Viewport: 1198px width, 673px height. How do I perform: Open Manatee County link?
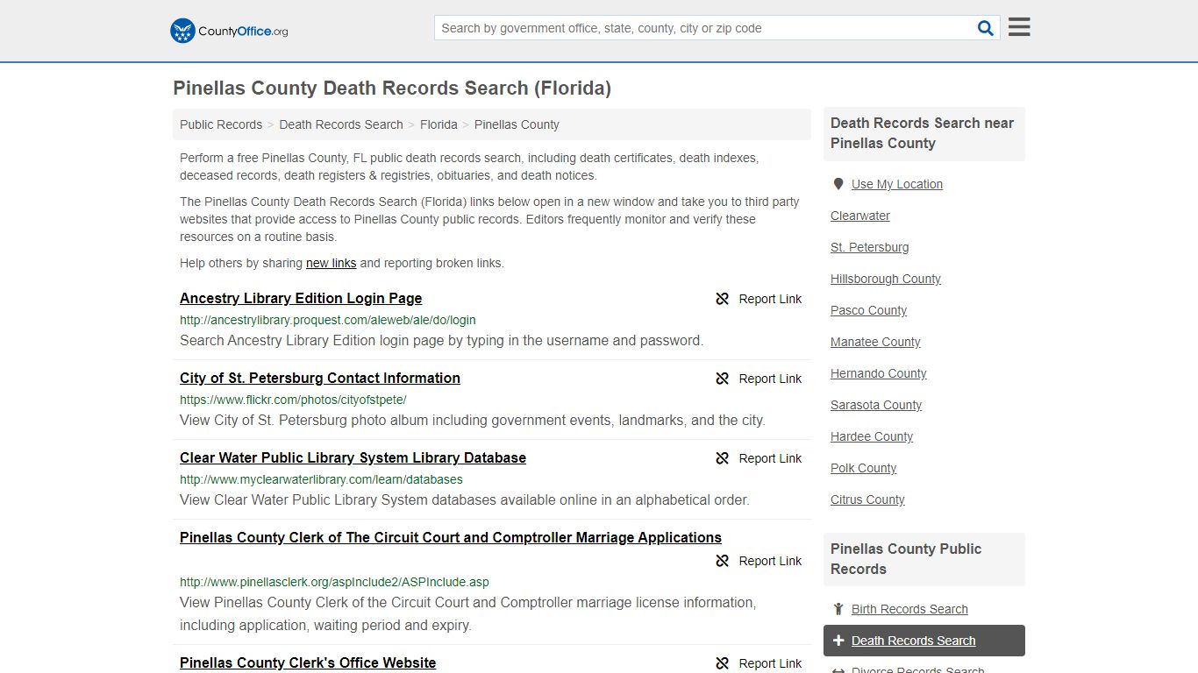point(875,342)
